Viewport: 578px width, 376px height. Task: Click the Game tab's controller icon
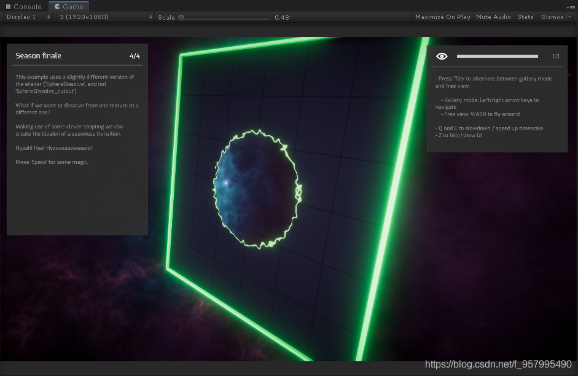pos(57,7)
